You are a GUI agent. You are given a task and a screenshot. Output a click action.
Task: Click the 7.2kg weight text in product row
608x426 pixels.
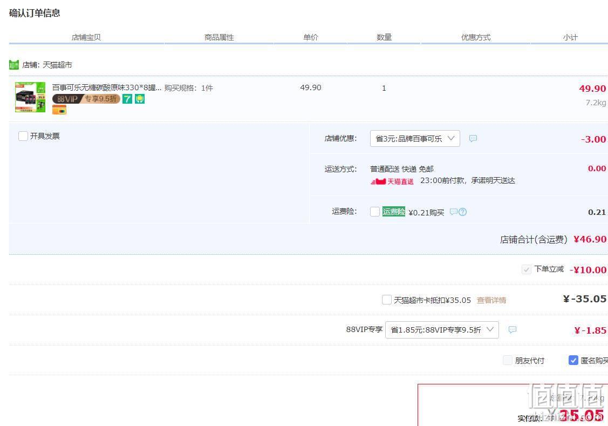pyautogui.click(x=596, y=103)
